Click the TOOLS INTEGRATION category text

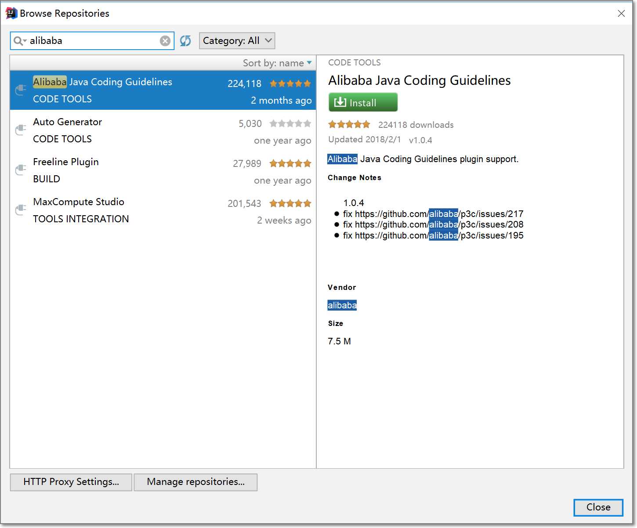pos(81,219)
